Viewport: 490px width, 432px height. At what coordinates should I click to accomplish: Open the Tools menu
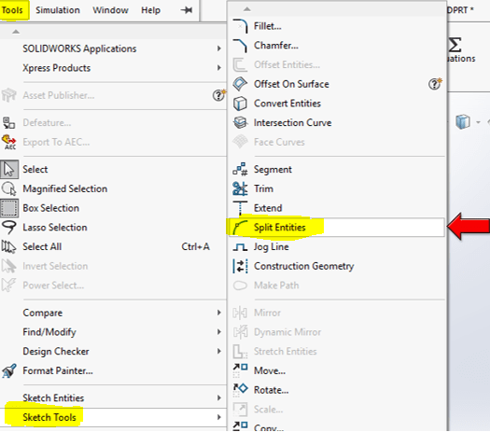(12, 10)
